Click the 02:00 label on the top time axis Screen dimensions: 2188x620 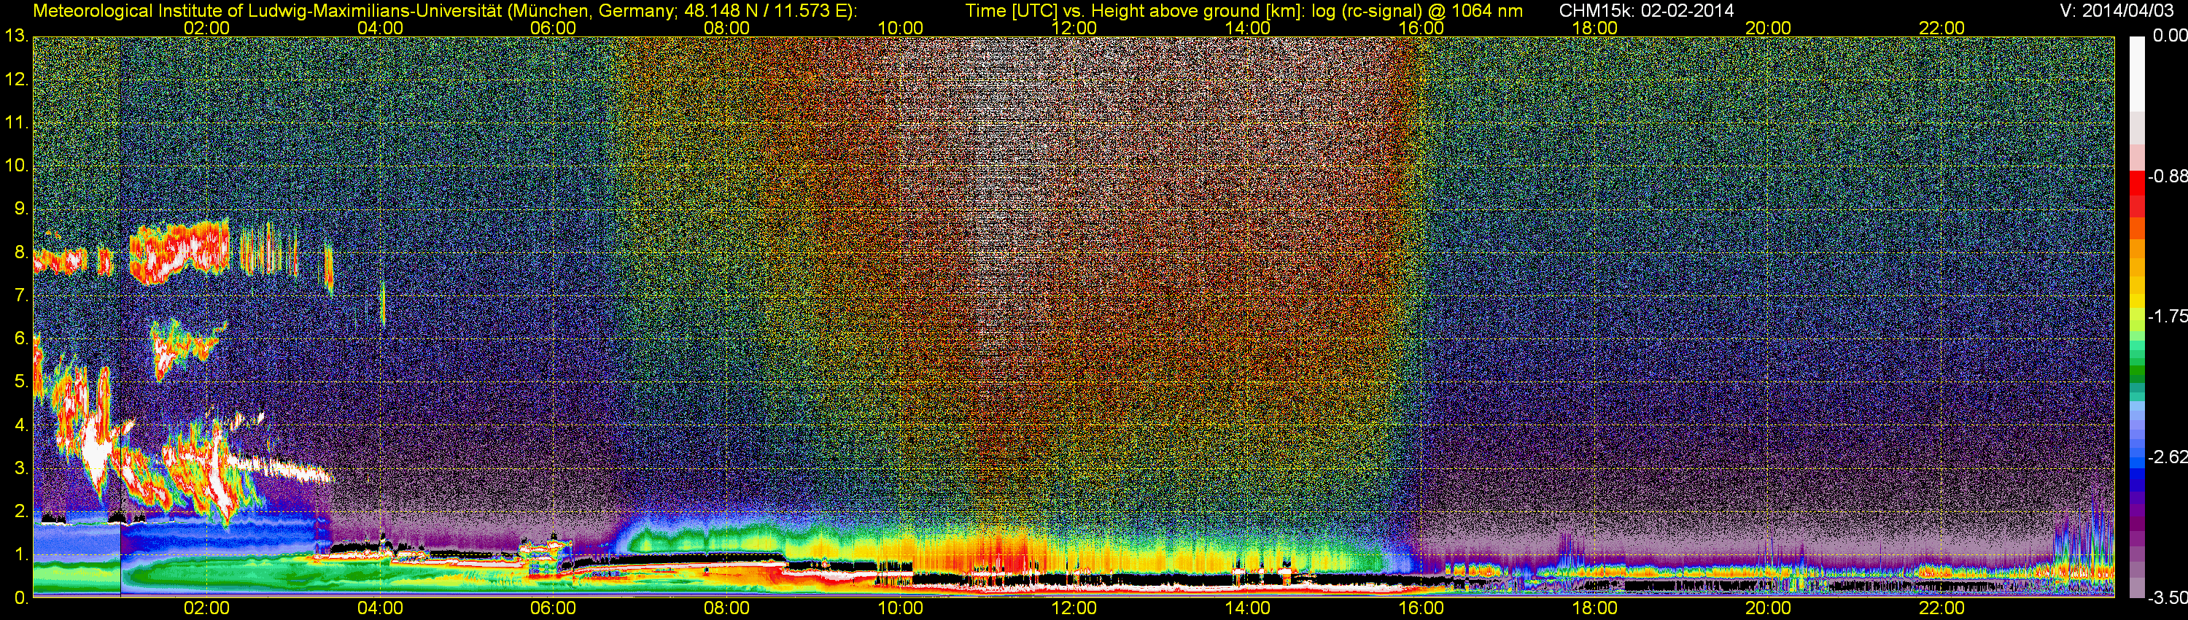[x=206, y=28]
